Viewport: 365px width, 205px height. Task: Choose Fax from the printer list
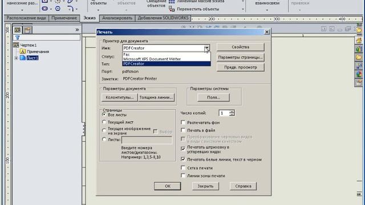pos(167,55)
